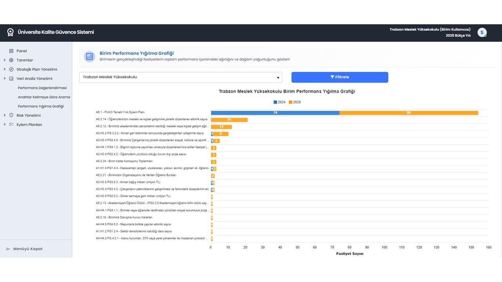
Task: Click the blue 74 bar for PUKO plan
Action: pos(275,113)
